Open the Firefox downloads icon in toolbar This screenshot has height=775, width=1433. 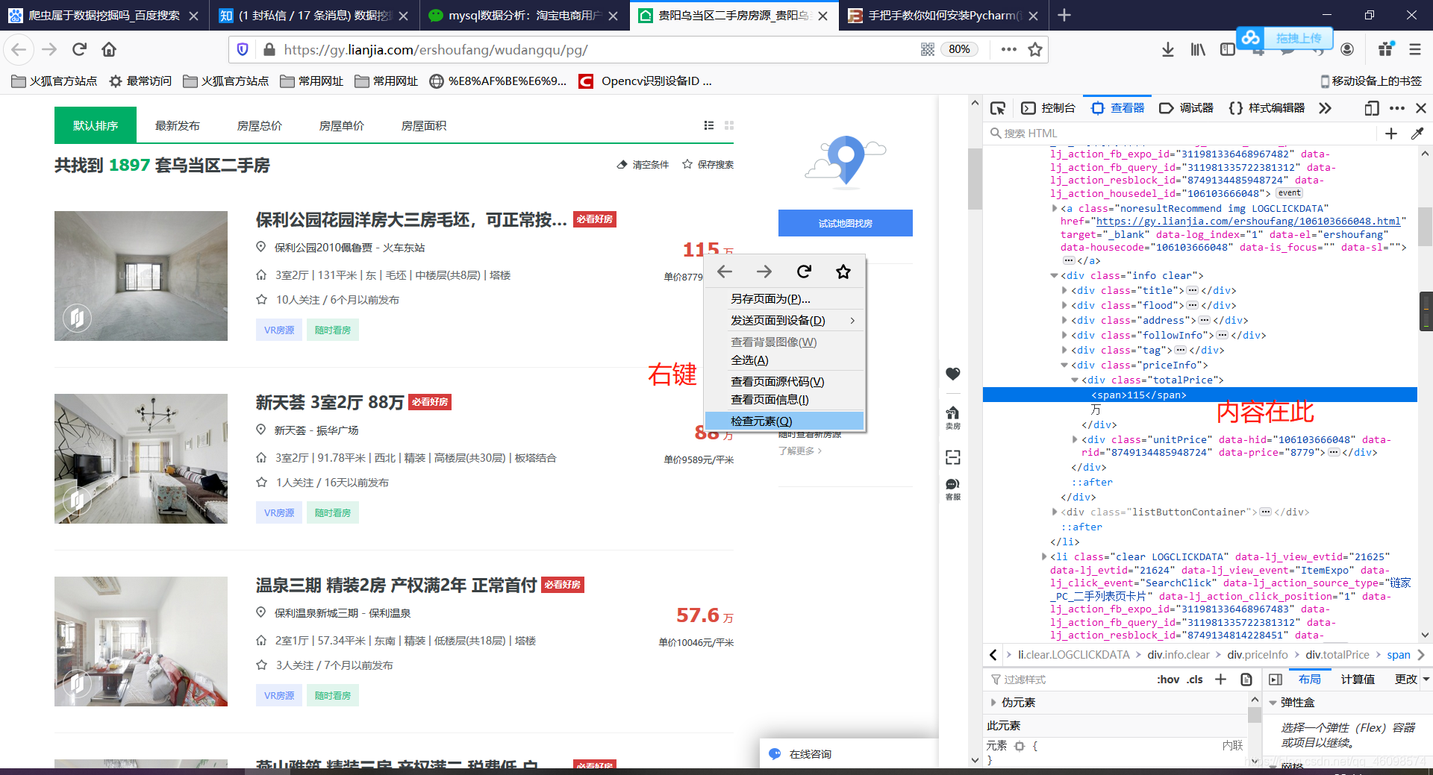(x=1168, y=49)
